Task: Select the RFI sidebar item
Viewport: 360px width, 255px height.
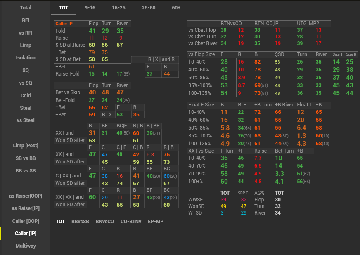Action: tap(25, 20)
